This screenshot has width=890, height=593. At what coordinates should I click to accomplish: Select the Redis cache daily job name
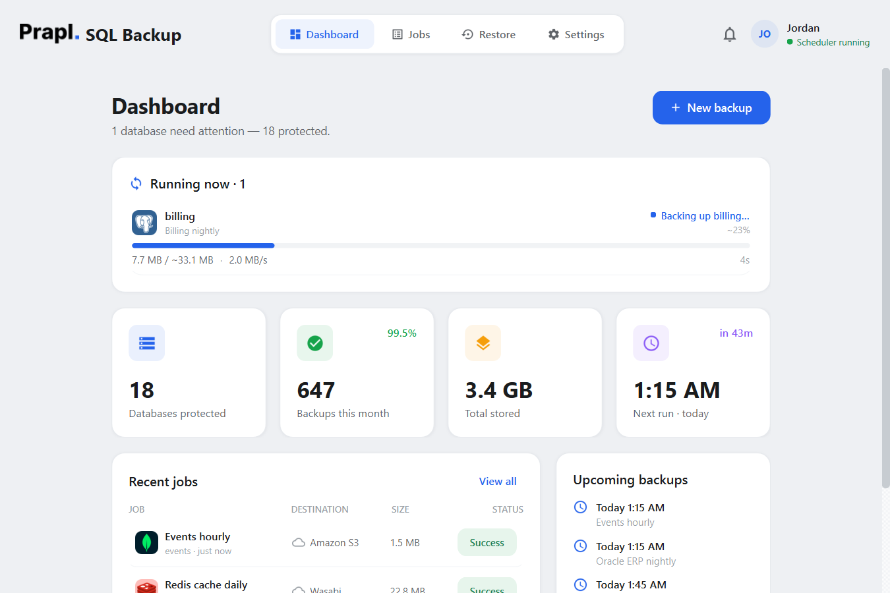(x=206, y=585)
